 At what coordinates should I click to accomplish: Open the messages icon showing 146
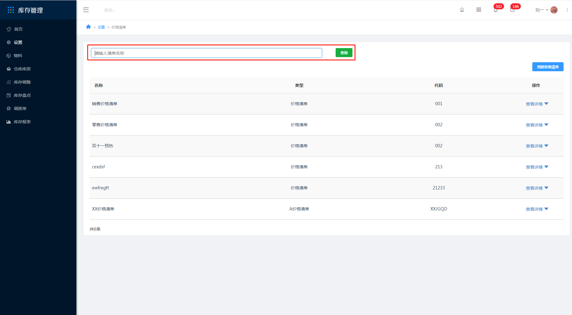point(512,10)
